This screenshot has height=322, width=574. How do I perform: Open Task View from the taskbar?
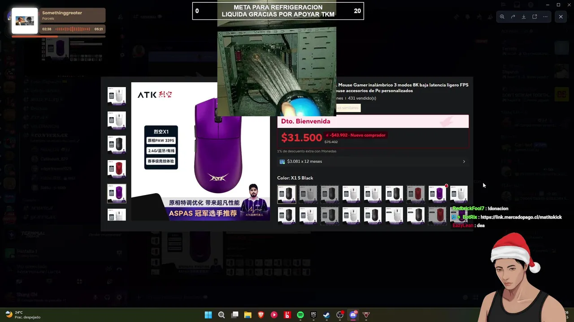tap(235, 315)
